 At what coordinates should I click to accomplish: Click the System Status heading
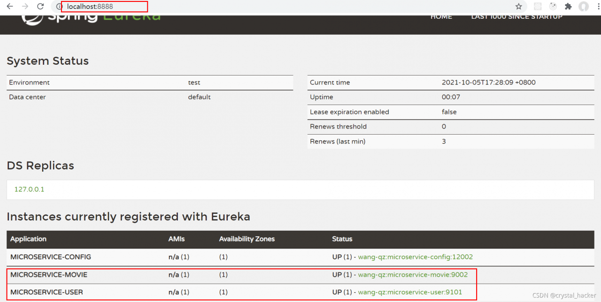(x=47, y=61)
